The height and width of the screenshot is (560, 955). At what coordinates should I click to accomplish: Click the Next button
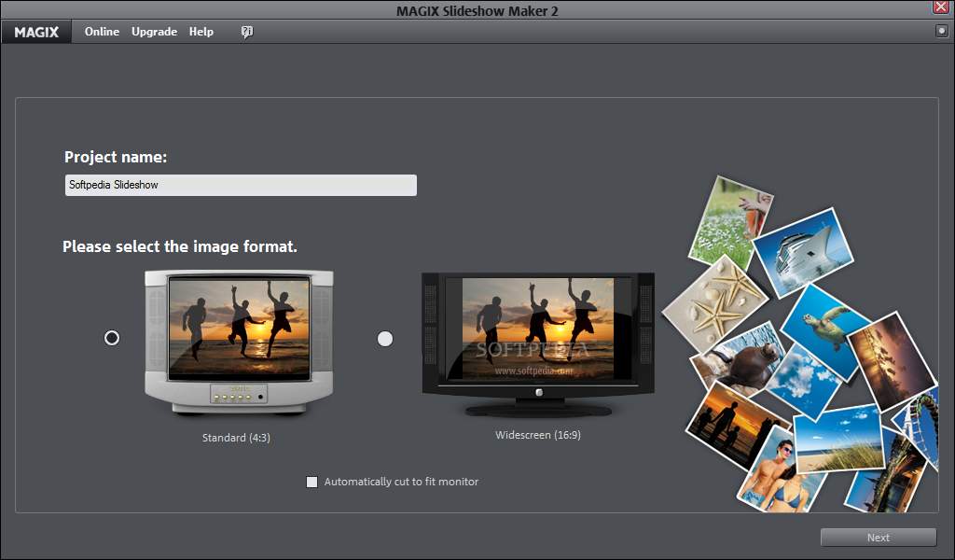[x=879, y=538]
